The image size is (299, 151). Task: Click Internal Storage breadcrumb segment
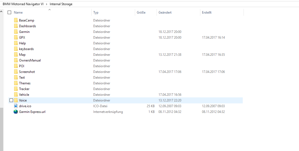61,4
